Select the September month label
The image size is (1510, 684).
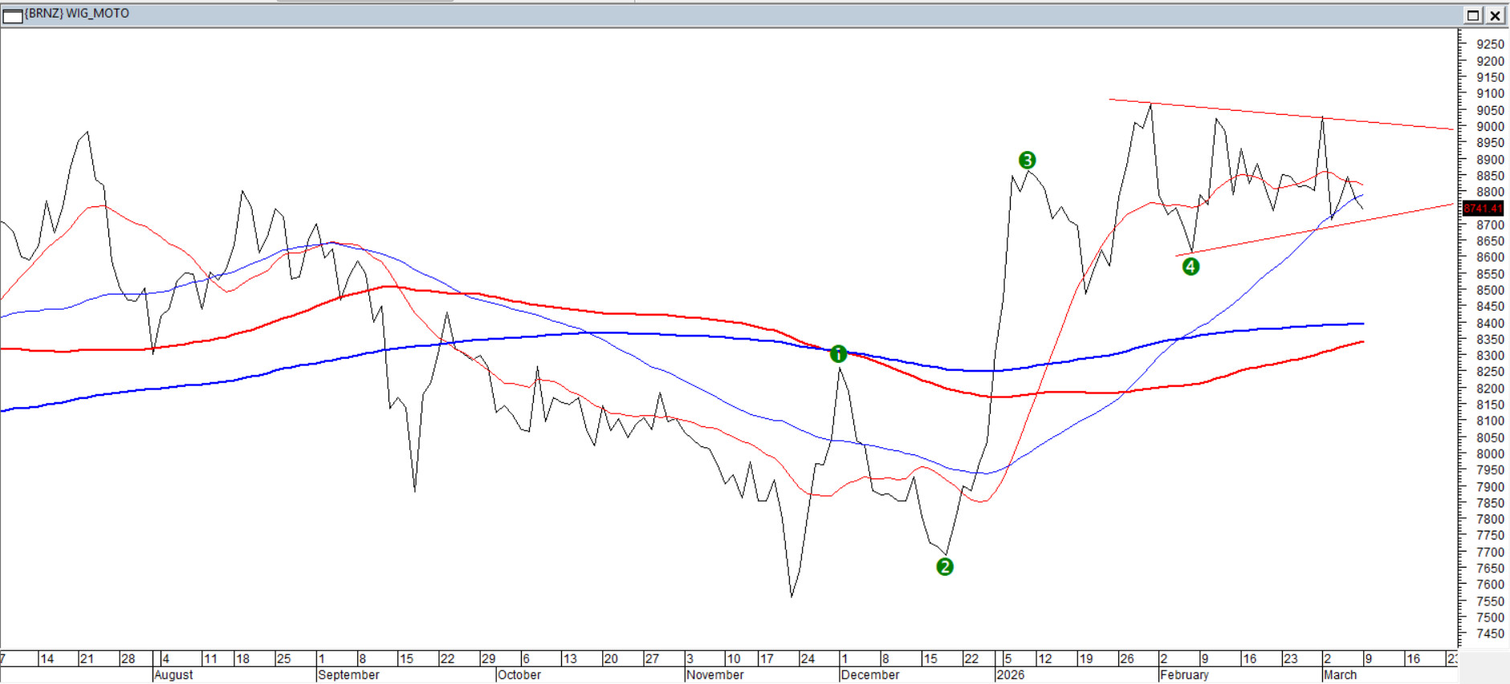pyautogui.click(x=348, y=675)
